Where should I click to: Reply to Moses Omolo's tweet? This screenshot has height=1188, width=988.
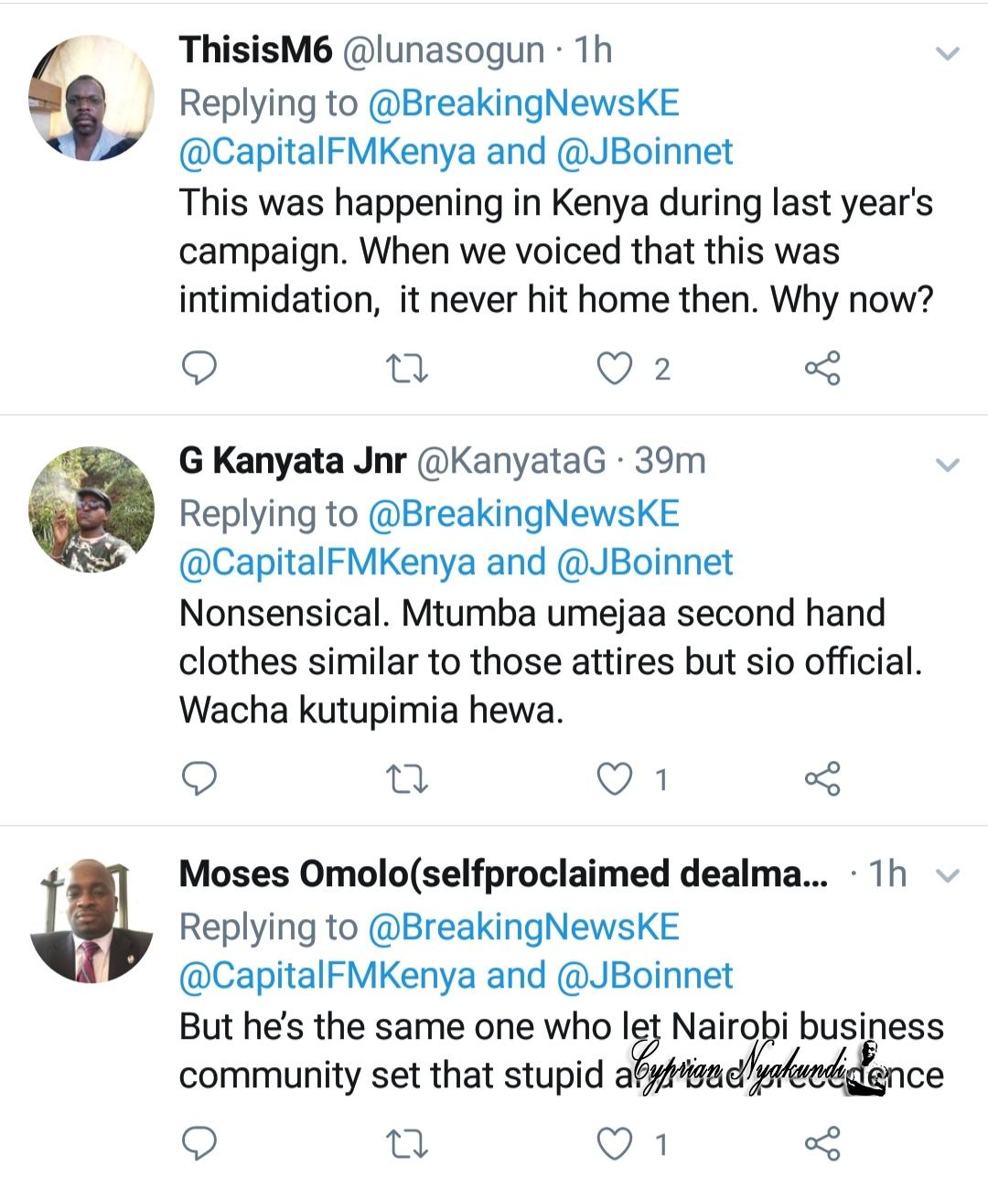(199, 1143)
